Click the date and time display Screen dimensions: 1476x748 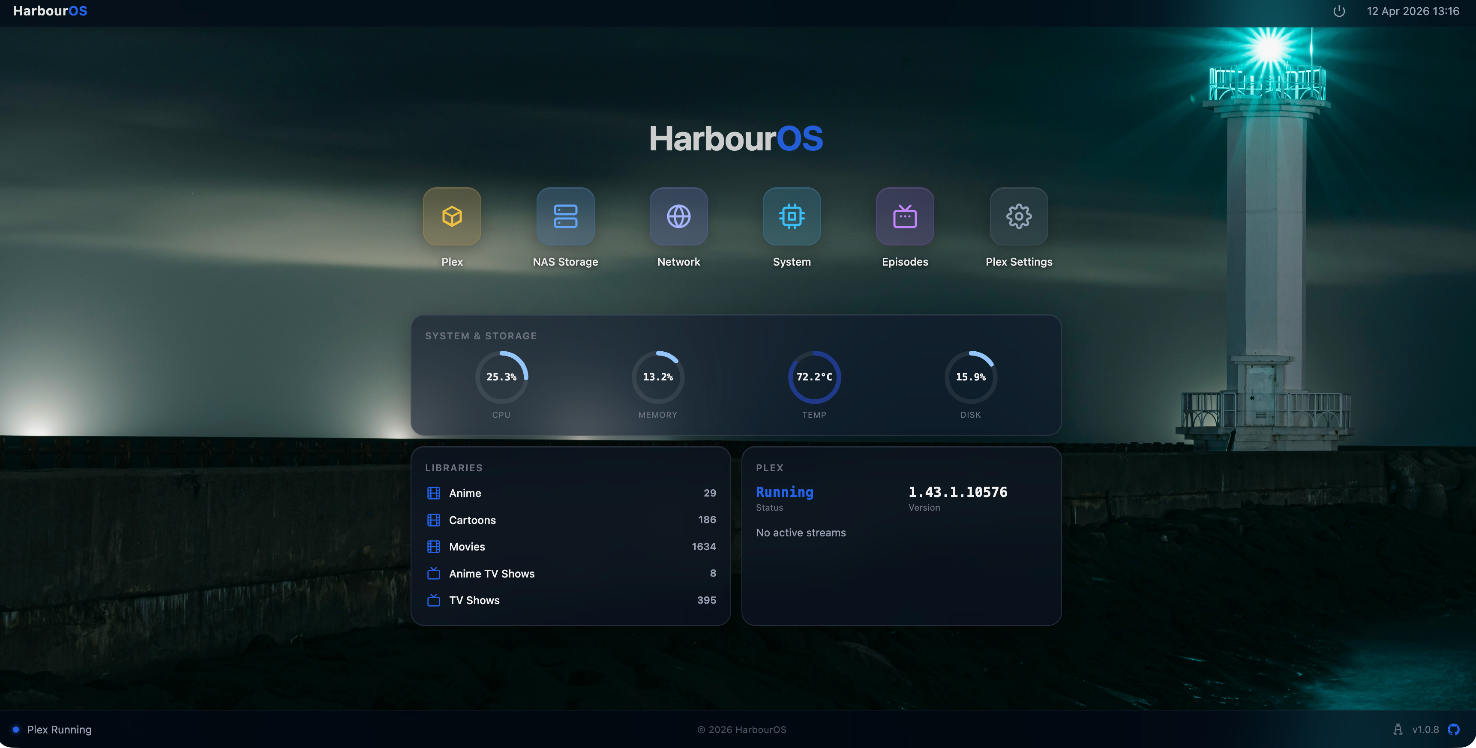pyautogui.click(x=1413, y=11)
